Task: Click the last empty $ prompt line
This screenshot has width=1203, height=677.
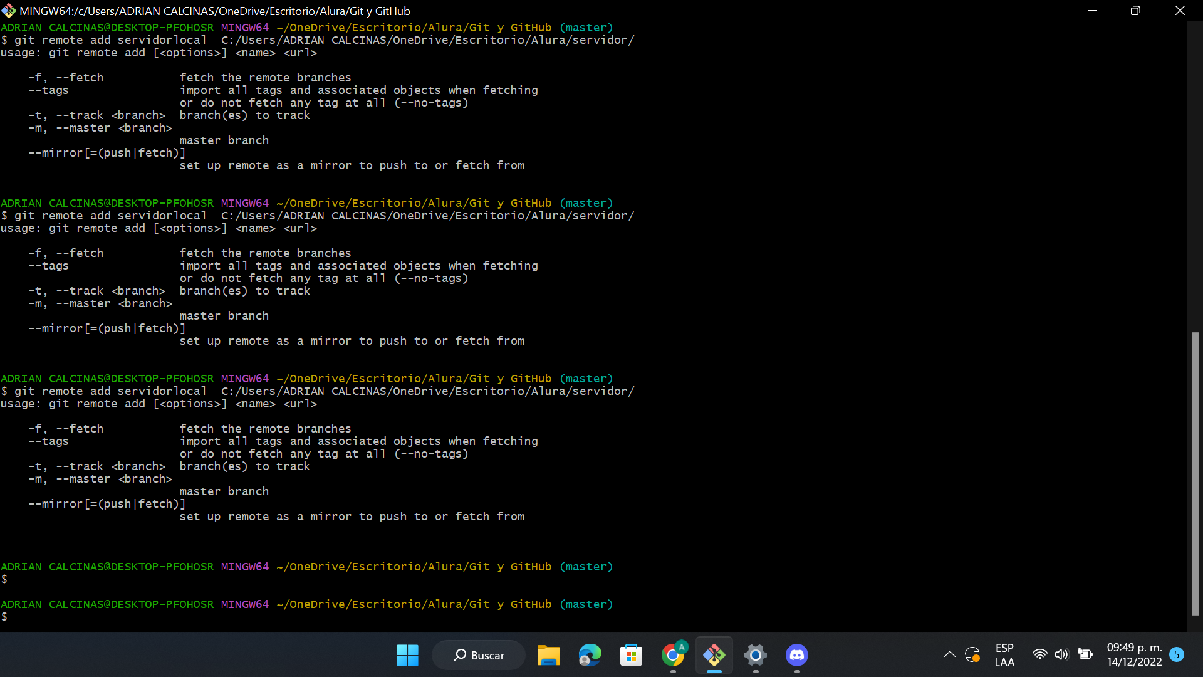Action: point(4,617)
